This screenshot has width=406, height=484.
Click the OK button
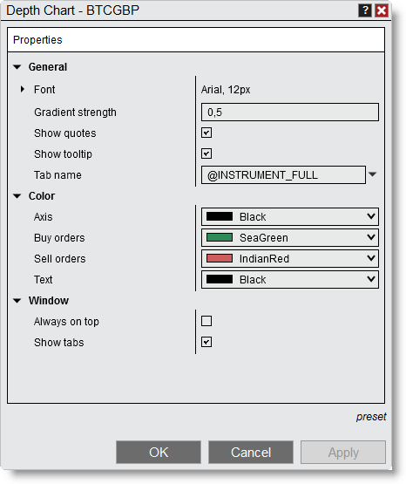(159, 453)
